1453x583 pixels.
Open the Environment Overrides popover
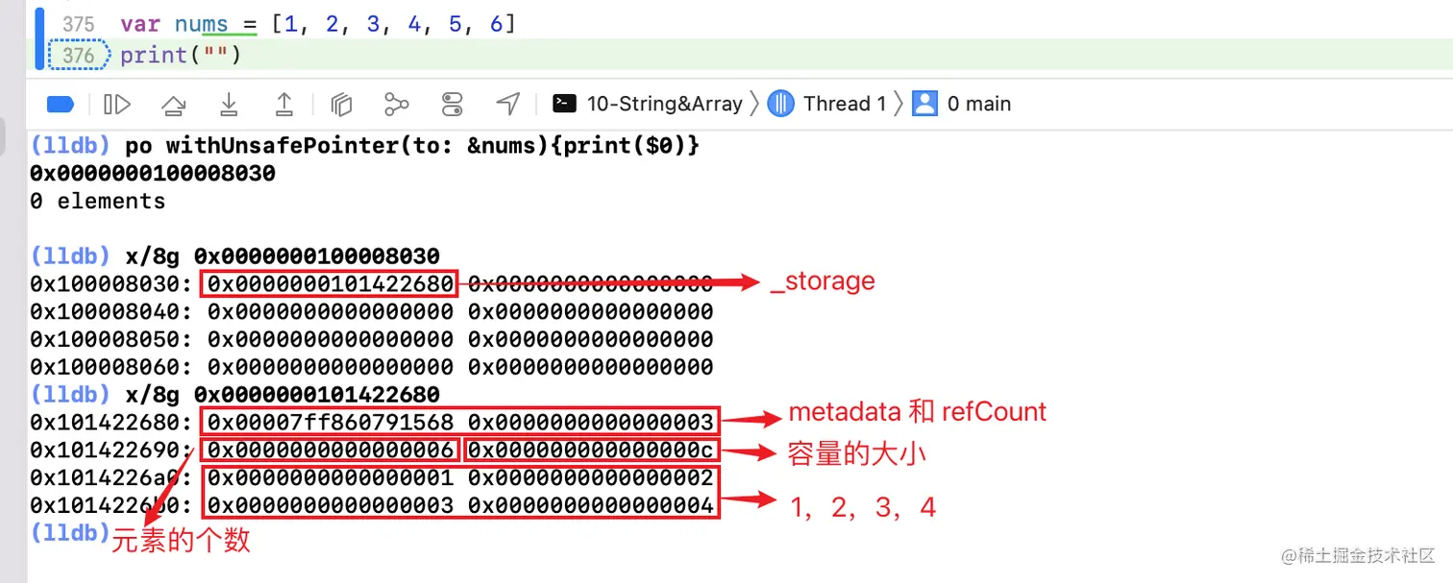click(x=453, y=104)
